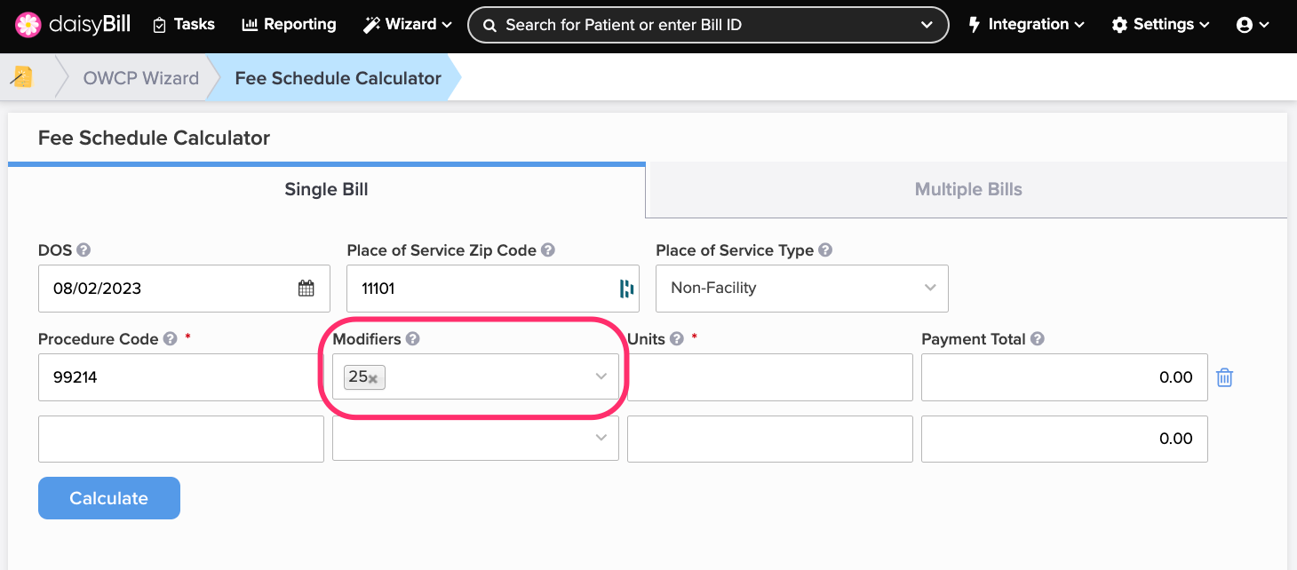
Task: Click the Place of Service Zip Code help icon
Action: click(548, 250)
